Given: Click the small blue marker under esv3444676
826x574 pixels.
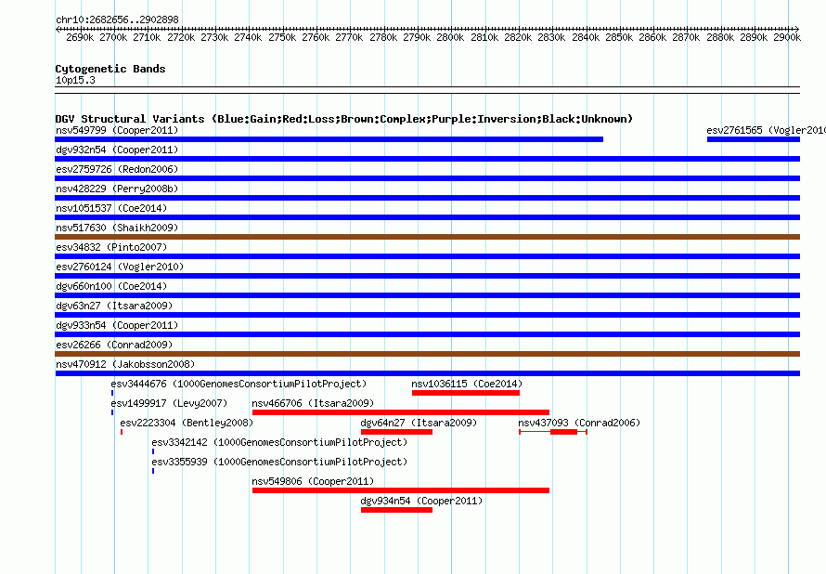Looking at the screenshot, I should pos(112,393).
